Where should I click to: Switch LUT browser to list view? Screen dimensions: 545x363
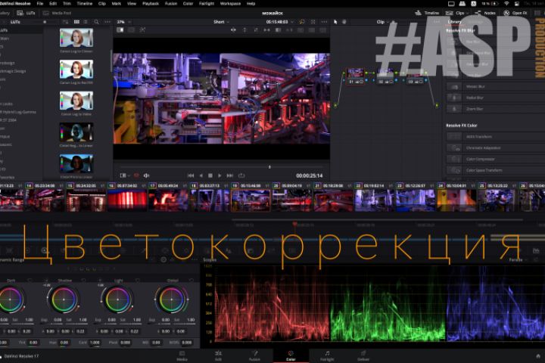[86, 22]
